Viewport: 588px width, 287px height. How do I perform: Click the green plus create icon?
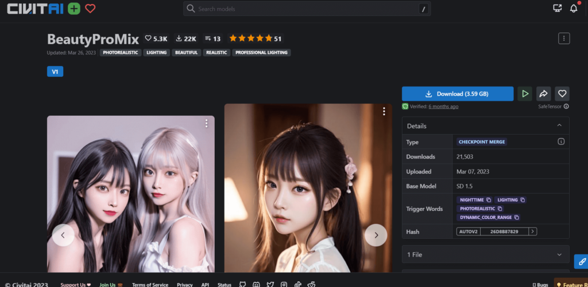pos(73,9)
